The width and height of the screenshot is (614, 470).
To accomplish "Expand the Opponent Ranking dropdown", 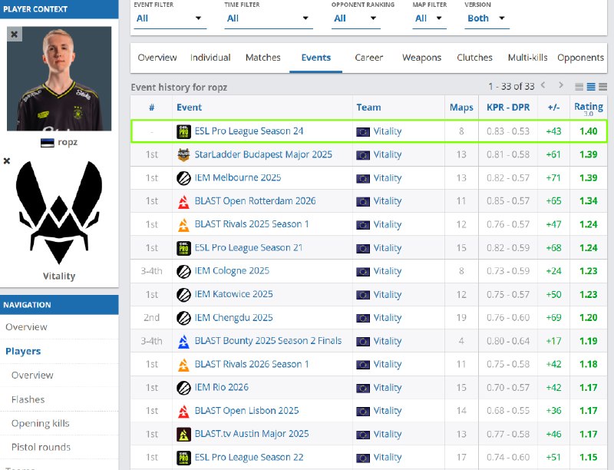I will [356, 18].
